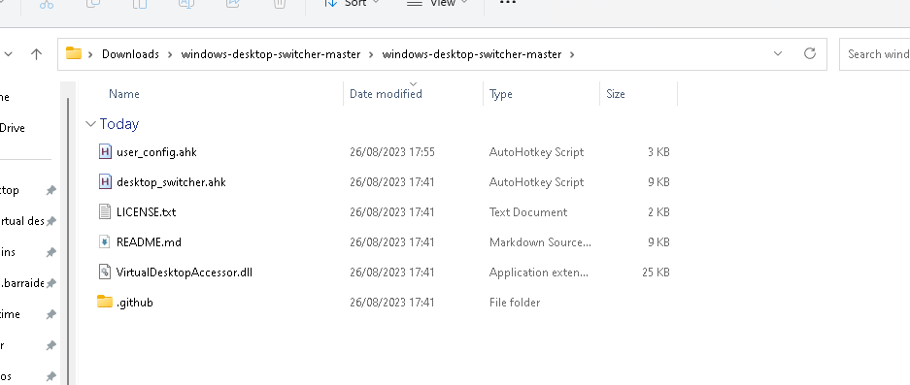Click the Text Document type cell
The width and height of the screenshot is (910, 385).
click(x=528, y=212)
